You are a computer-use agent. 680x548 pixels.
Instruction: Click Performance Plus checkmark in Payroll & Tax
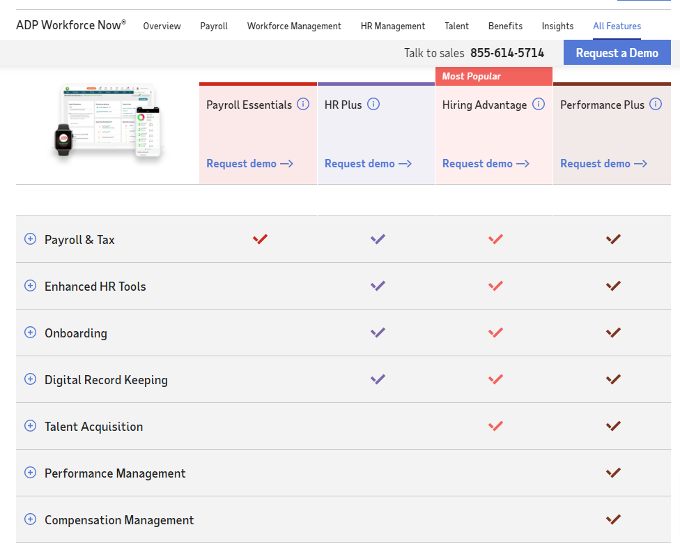(613, 239)
